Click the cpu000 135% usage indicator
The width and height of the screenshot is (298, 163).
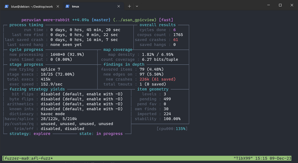[172, 129]
